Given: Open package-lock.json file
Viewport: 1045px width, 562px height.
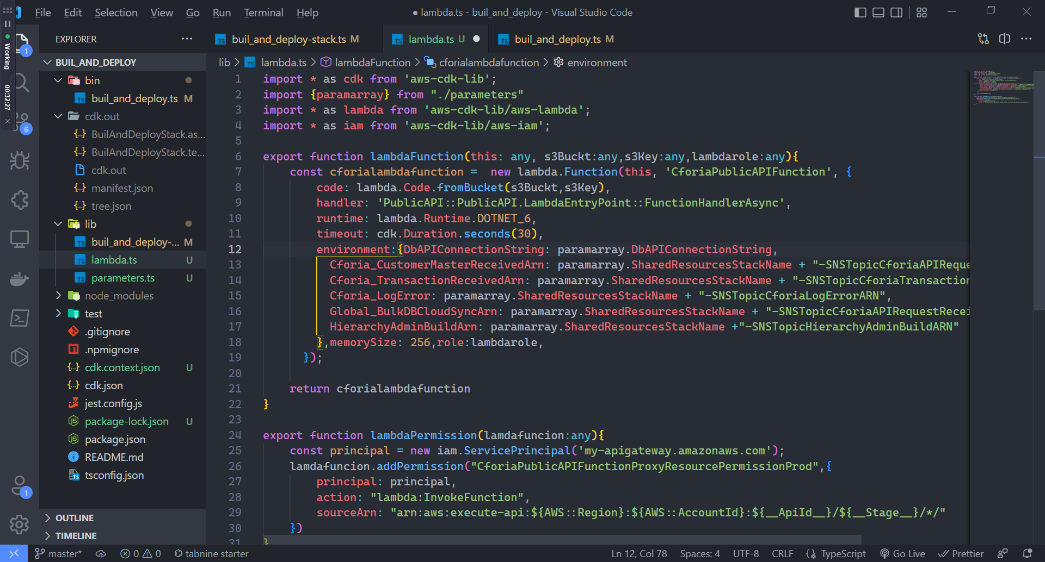Looking at the screenshot, I should (122, 421).
